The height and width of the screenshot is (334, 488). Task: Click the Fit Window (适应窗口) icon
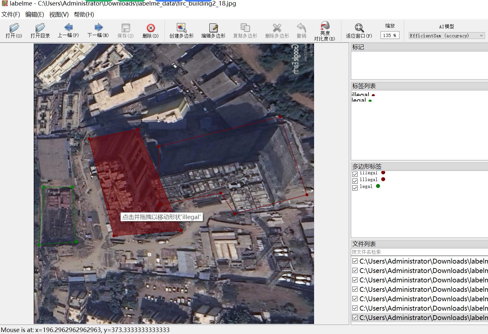[x=359, y=31]
